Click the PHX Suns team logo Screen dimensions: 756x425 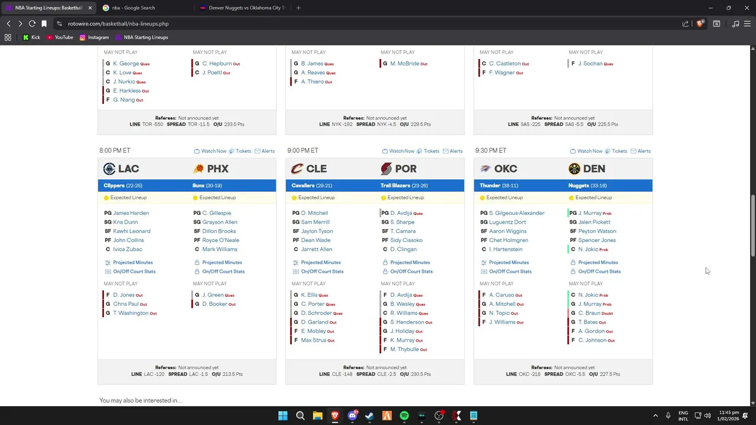[x=198, y=169]
